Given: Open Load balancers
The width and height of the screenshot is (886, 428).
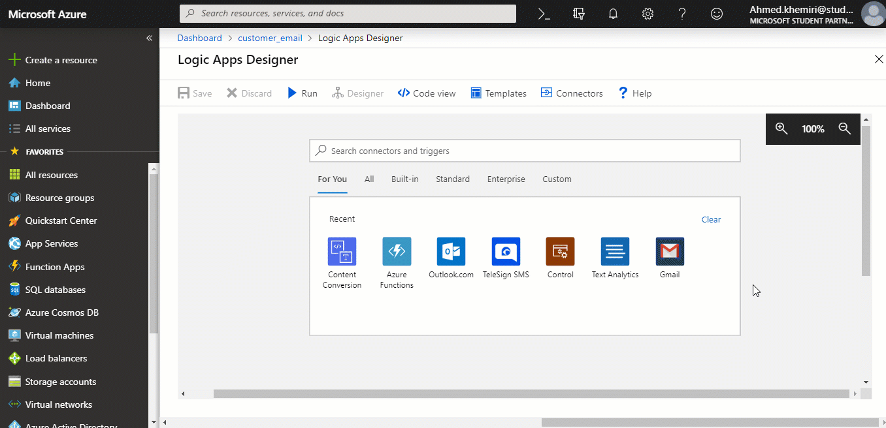Looking at the screenshot, I should (x=48, y=358).
